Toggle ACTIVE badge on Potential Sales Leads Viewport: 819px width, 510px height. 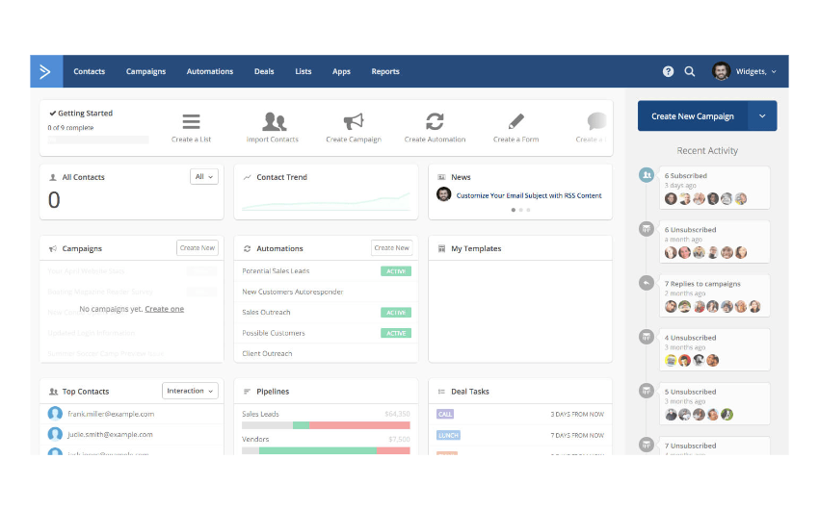click(x=396, y=271)
